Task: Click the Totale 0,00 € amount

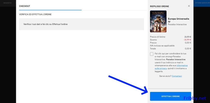Action: (x=188, y=48)
